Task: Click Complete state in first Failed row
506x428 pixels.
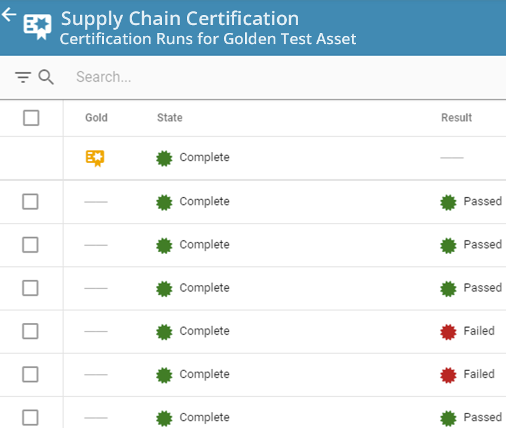Action: tap(204, 331)
